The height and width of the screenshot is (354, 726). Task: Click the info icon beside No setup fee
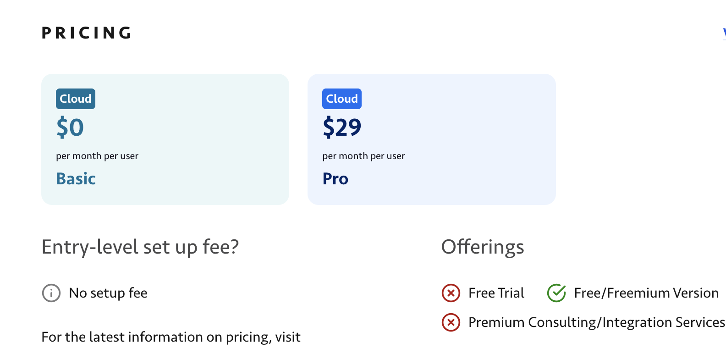tap(51, 293)
